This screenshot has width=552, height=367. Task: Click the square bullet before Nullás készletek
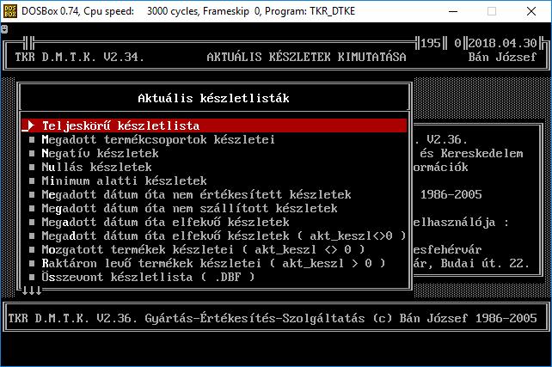[x=32, y=167]
